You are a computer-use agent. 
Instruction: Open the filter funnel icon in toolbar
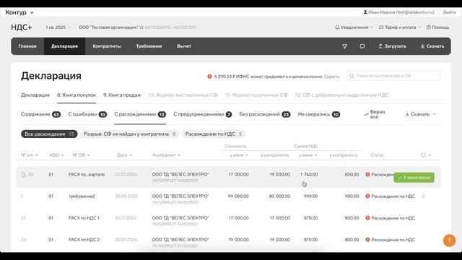344,46
